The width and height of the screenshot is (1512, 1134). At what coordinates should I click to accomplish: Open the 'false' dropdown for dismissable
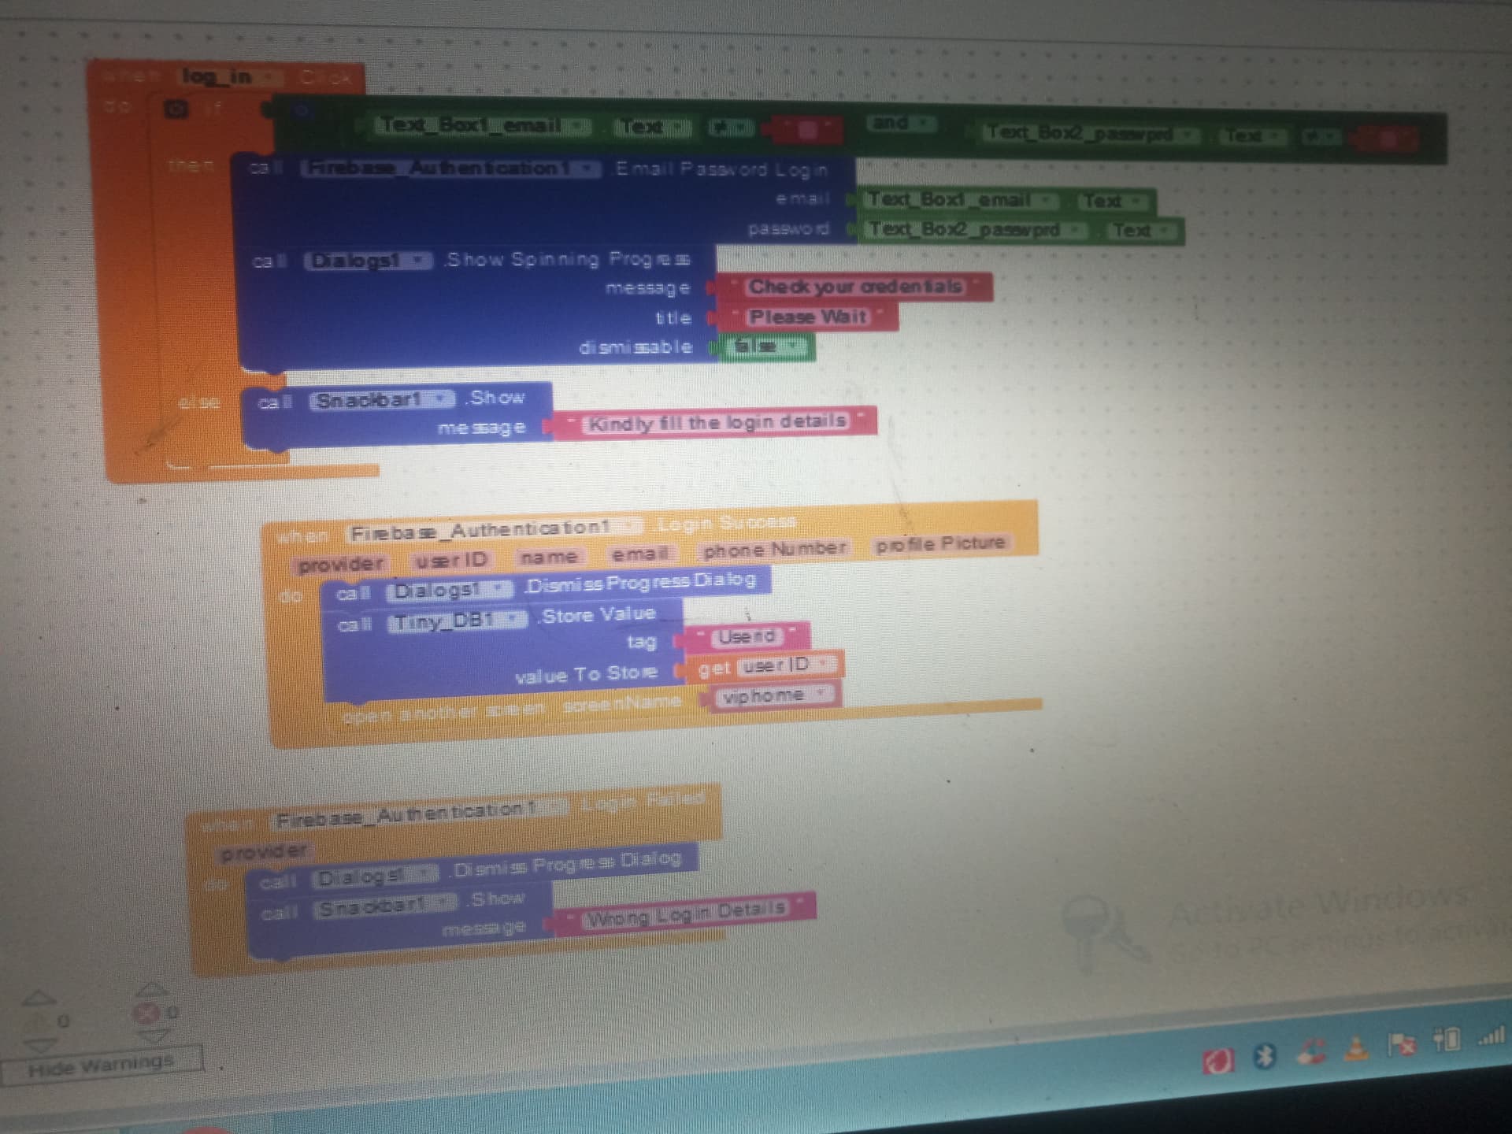click(794, 346)
